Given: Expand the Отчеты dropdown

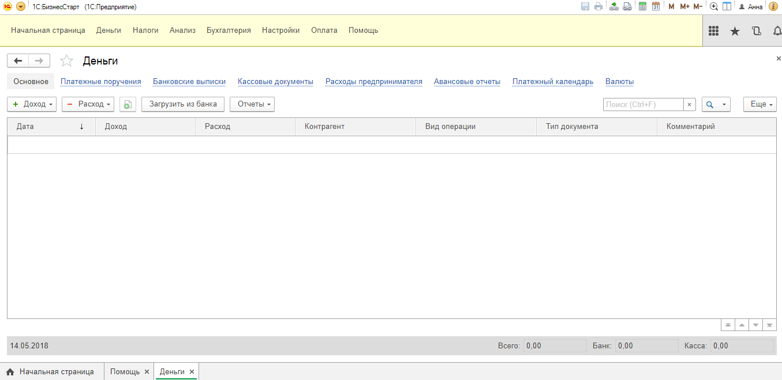Looking at the screenshot, I should point(252,104).
